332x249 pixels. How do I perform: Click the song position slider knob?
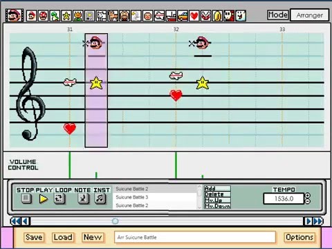tap(116, 221)
